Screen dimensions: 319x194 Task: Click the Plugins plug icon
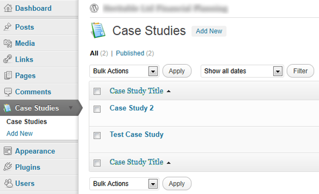[8, 167]
